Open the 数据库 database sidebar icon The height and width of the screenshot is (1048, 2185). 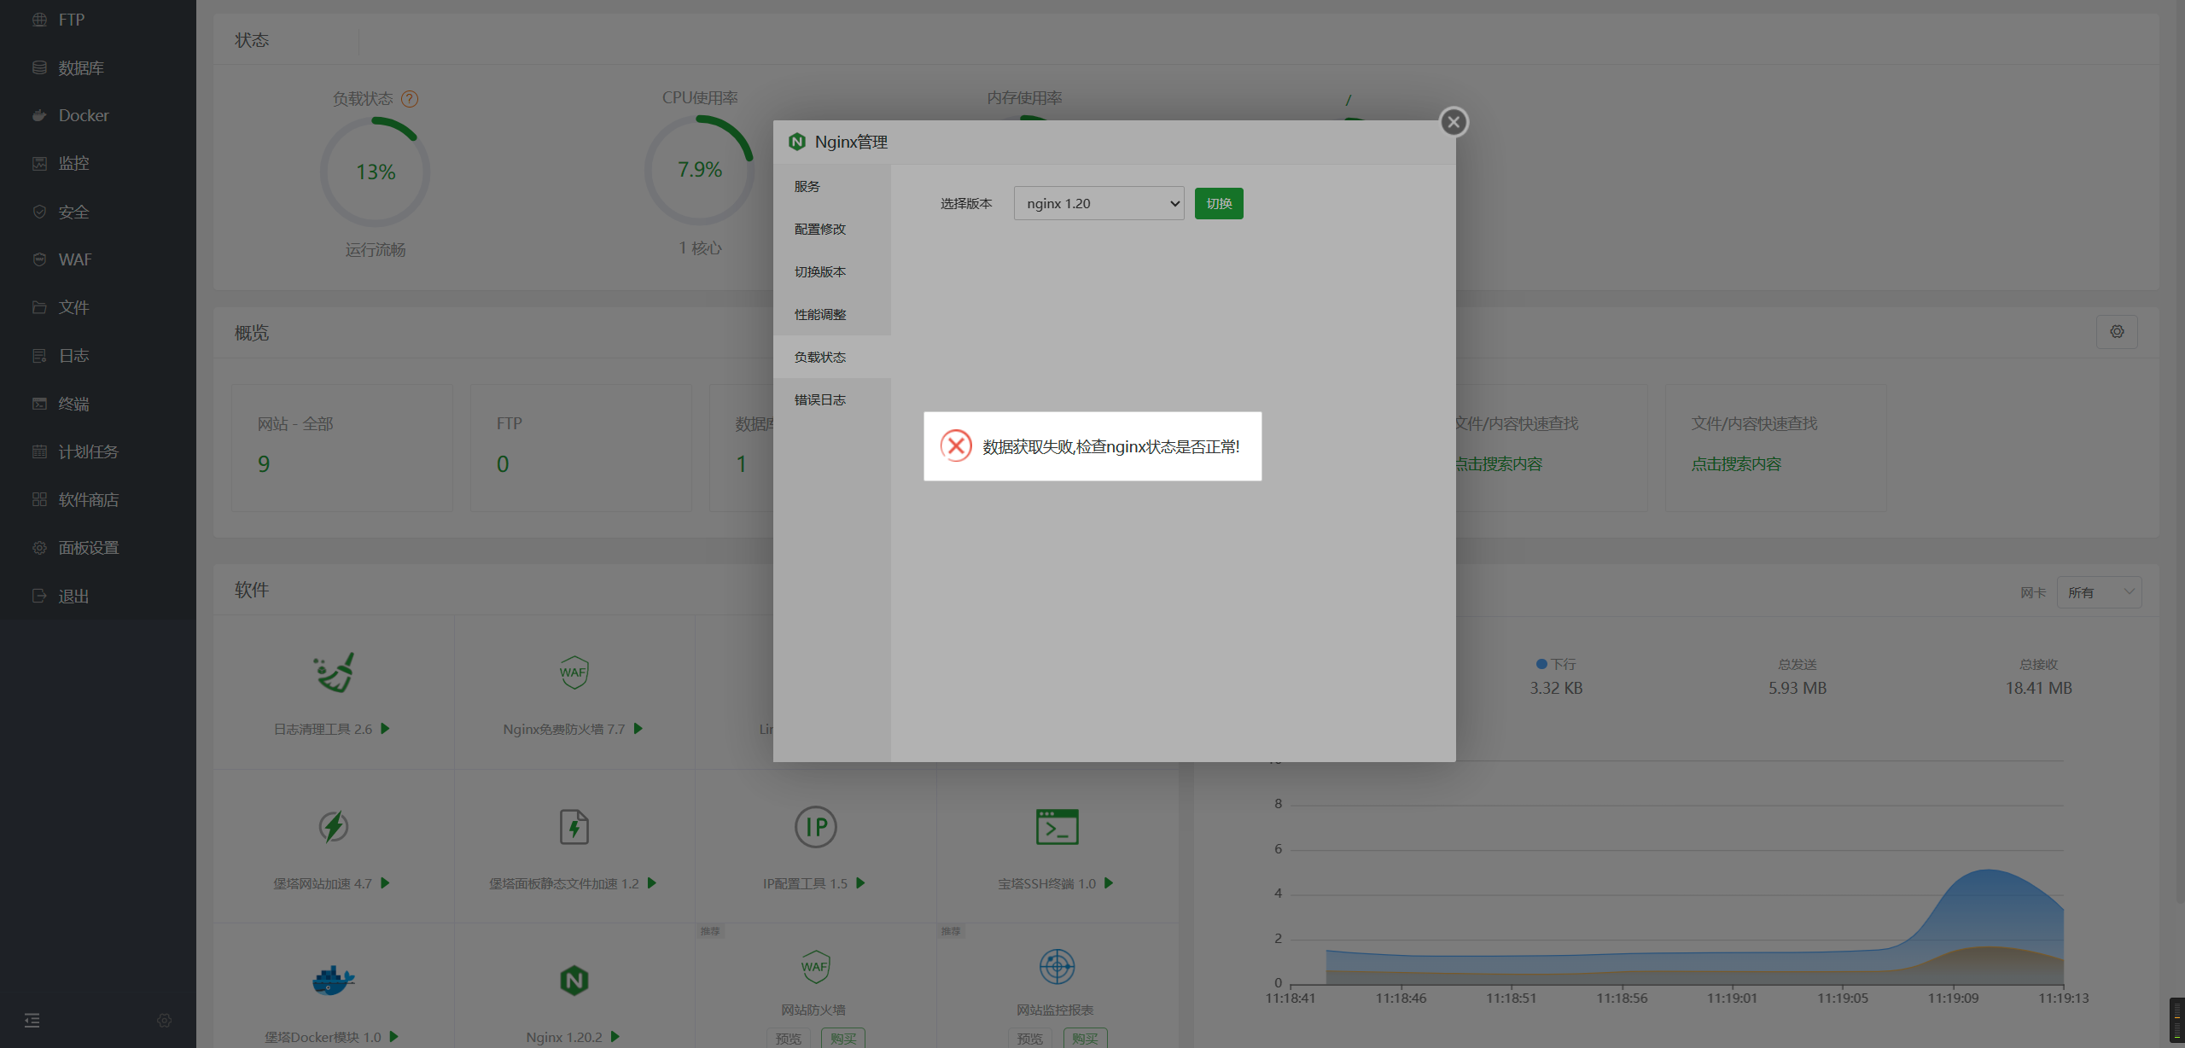[x=39, y=67]
